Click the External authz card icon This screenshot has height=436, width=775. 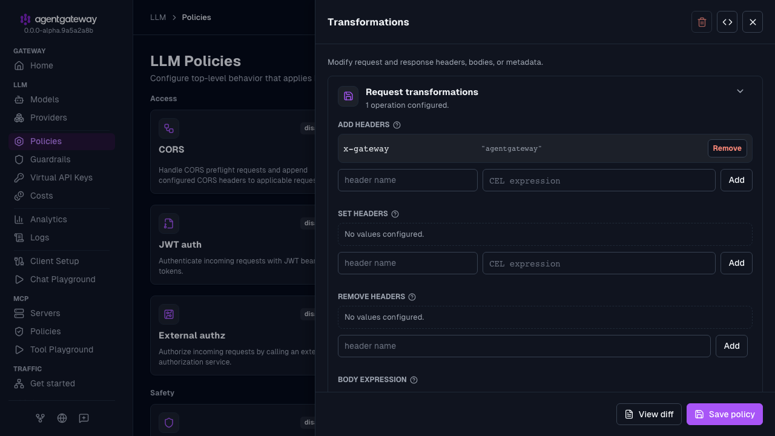pyautogui.click(x=169, y=314)
